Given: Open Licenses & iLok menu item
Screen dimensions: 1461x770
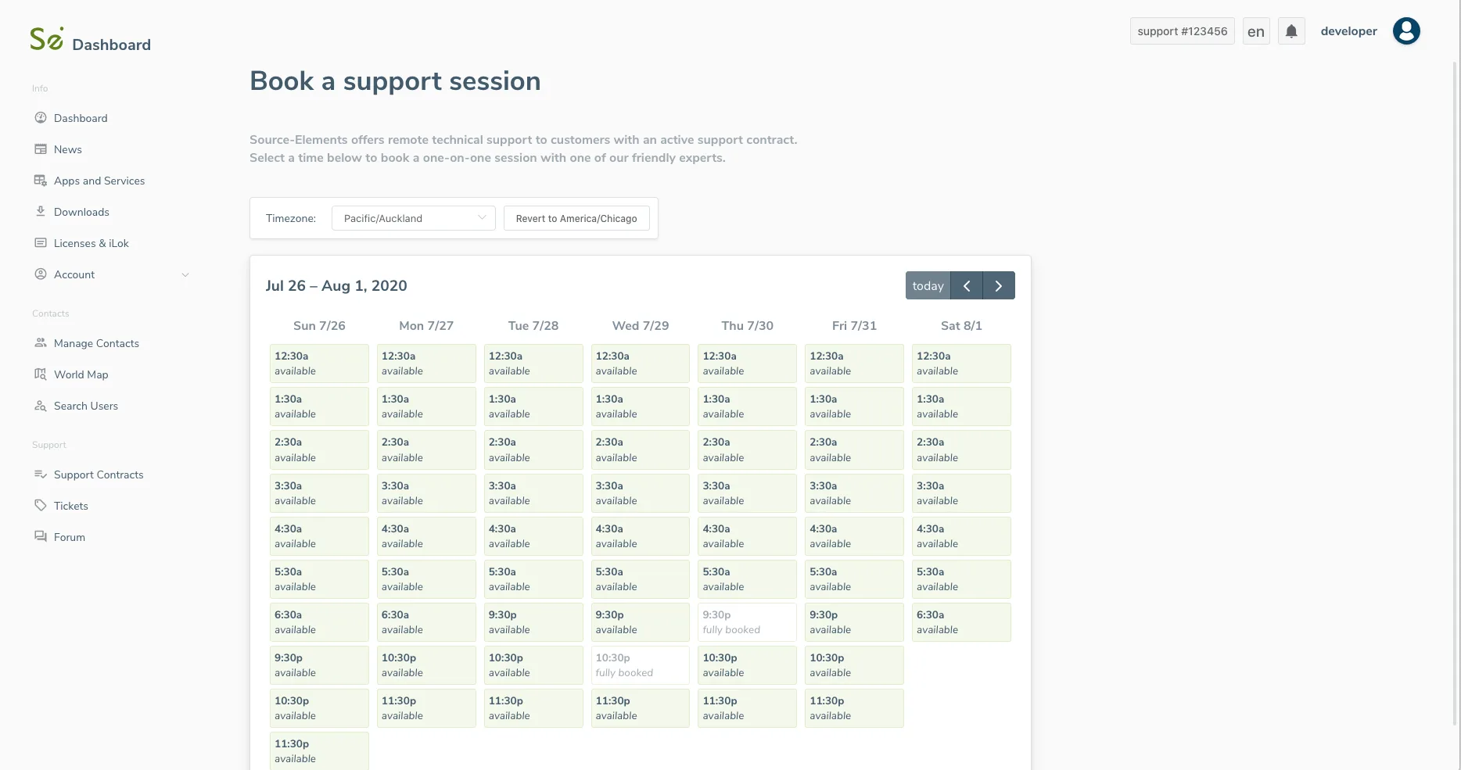Looking at the screenshot, I should (91, 243).
